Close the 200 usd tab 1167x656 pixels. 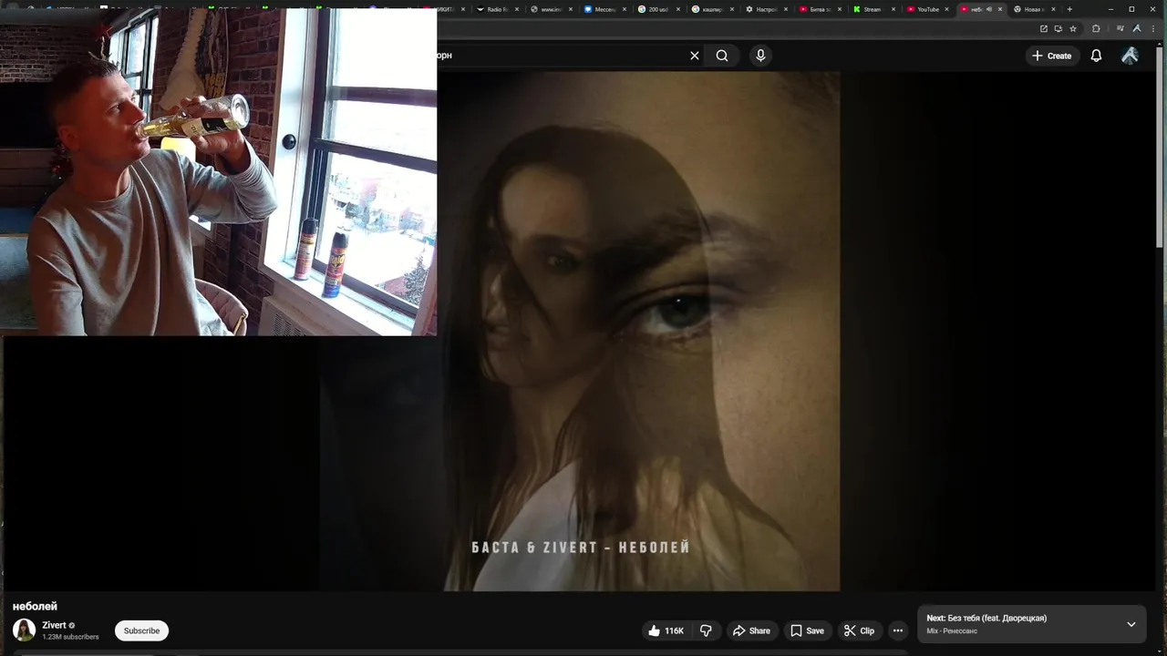(678, 9)
